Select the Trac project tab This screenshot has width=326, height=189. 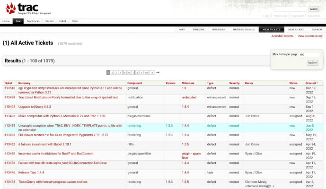(x=18, y=21)
